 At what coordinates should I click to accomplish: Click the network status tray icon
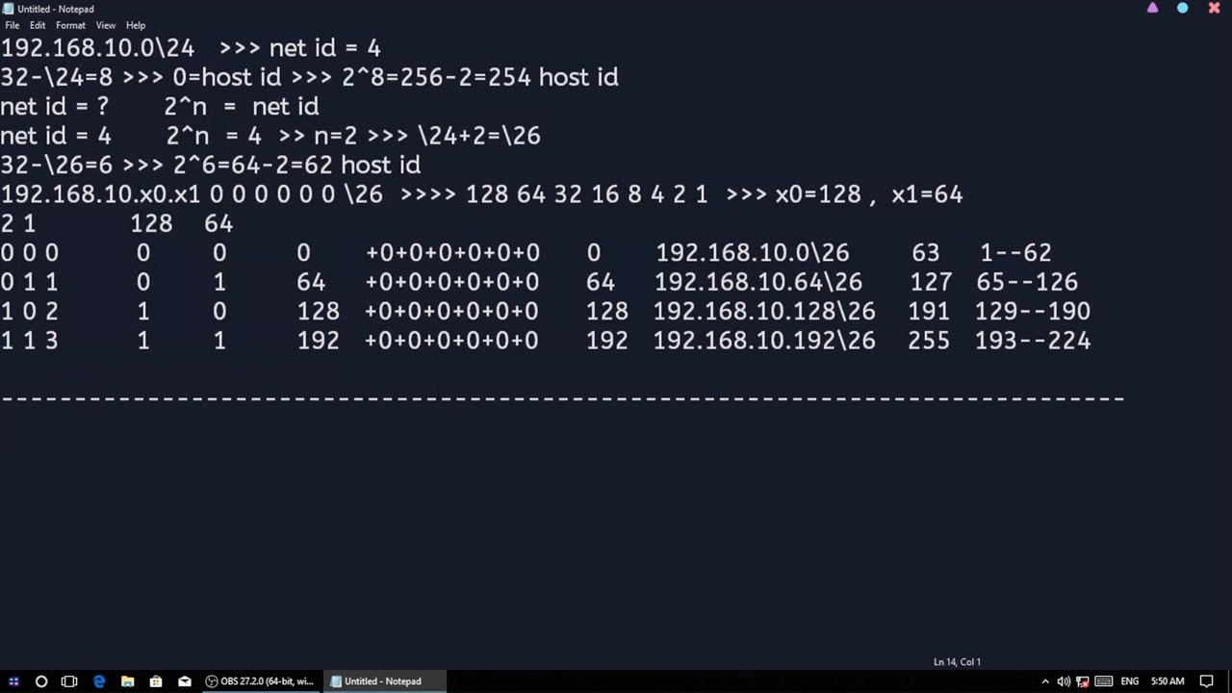1083,681
